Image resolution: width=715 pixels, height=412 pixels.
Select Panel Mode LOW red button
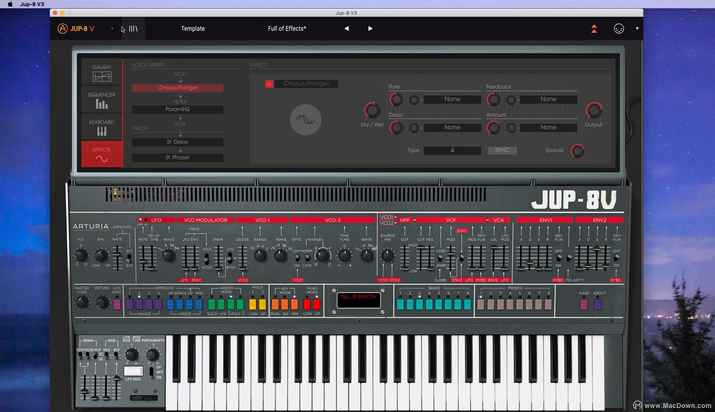[x=307, y=305]
